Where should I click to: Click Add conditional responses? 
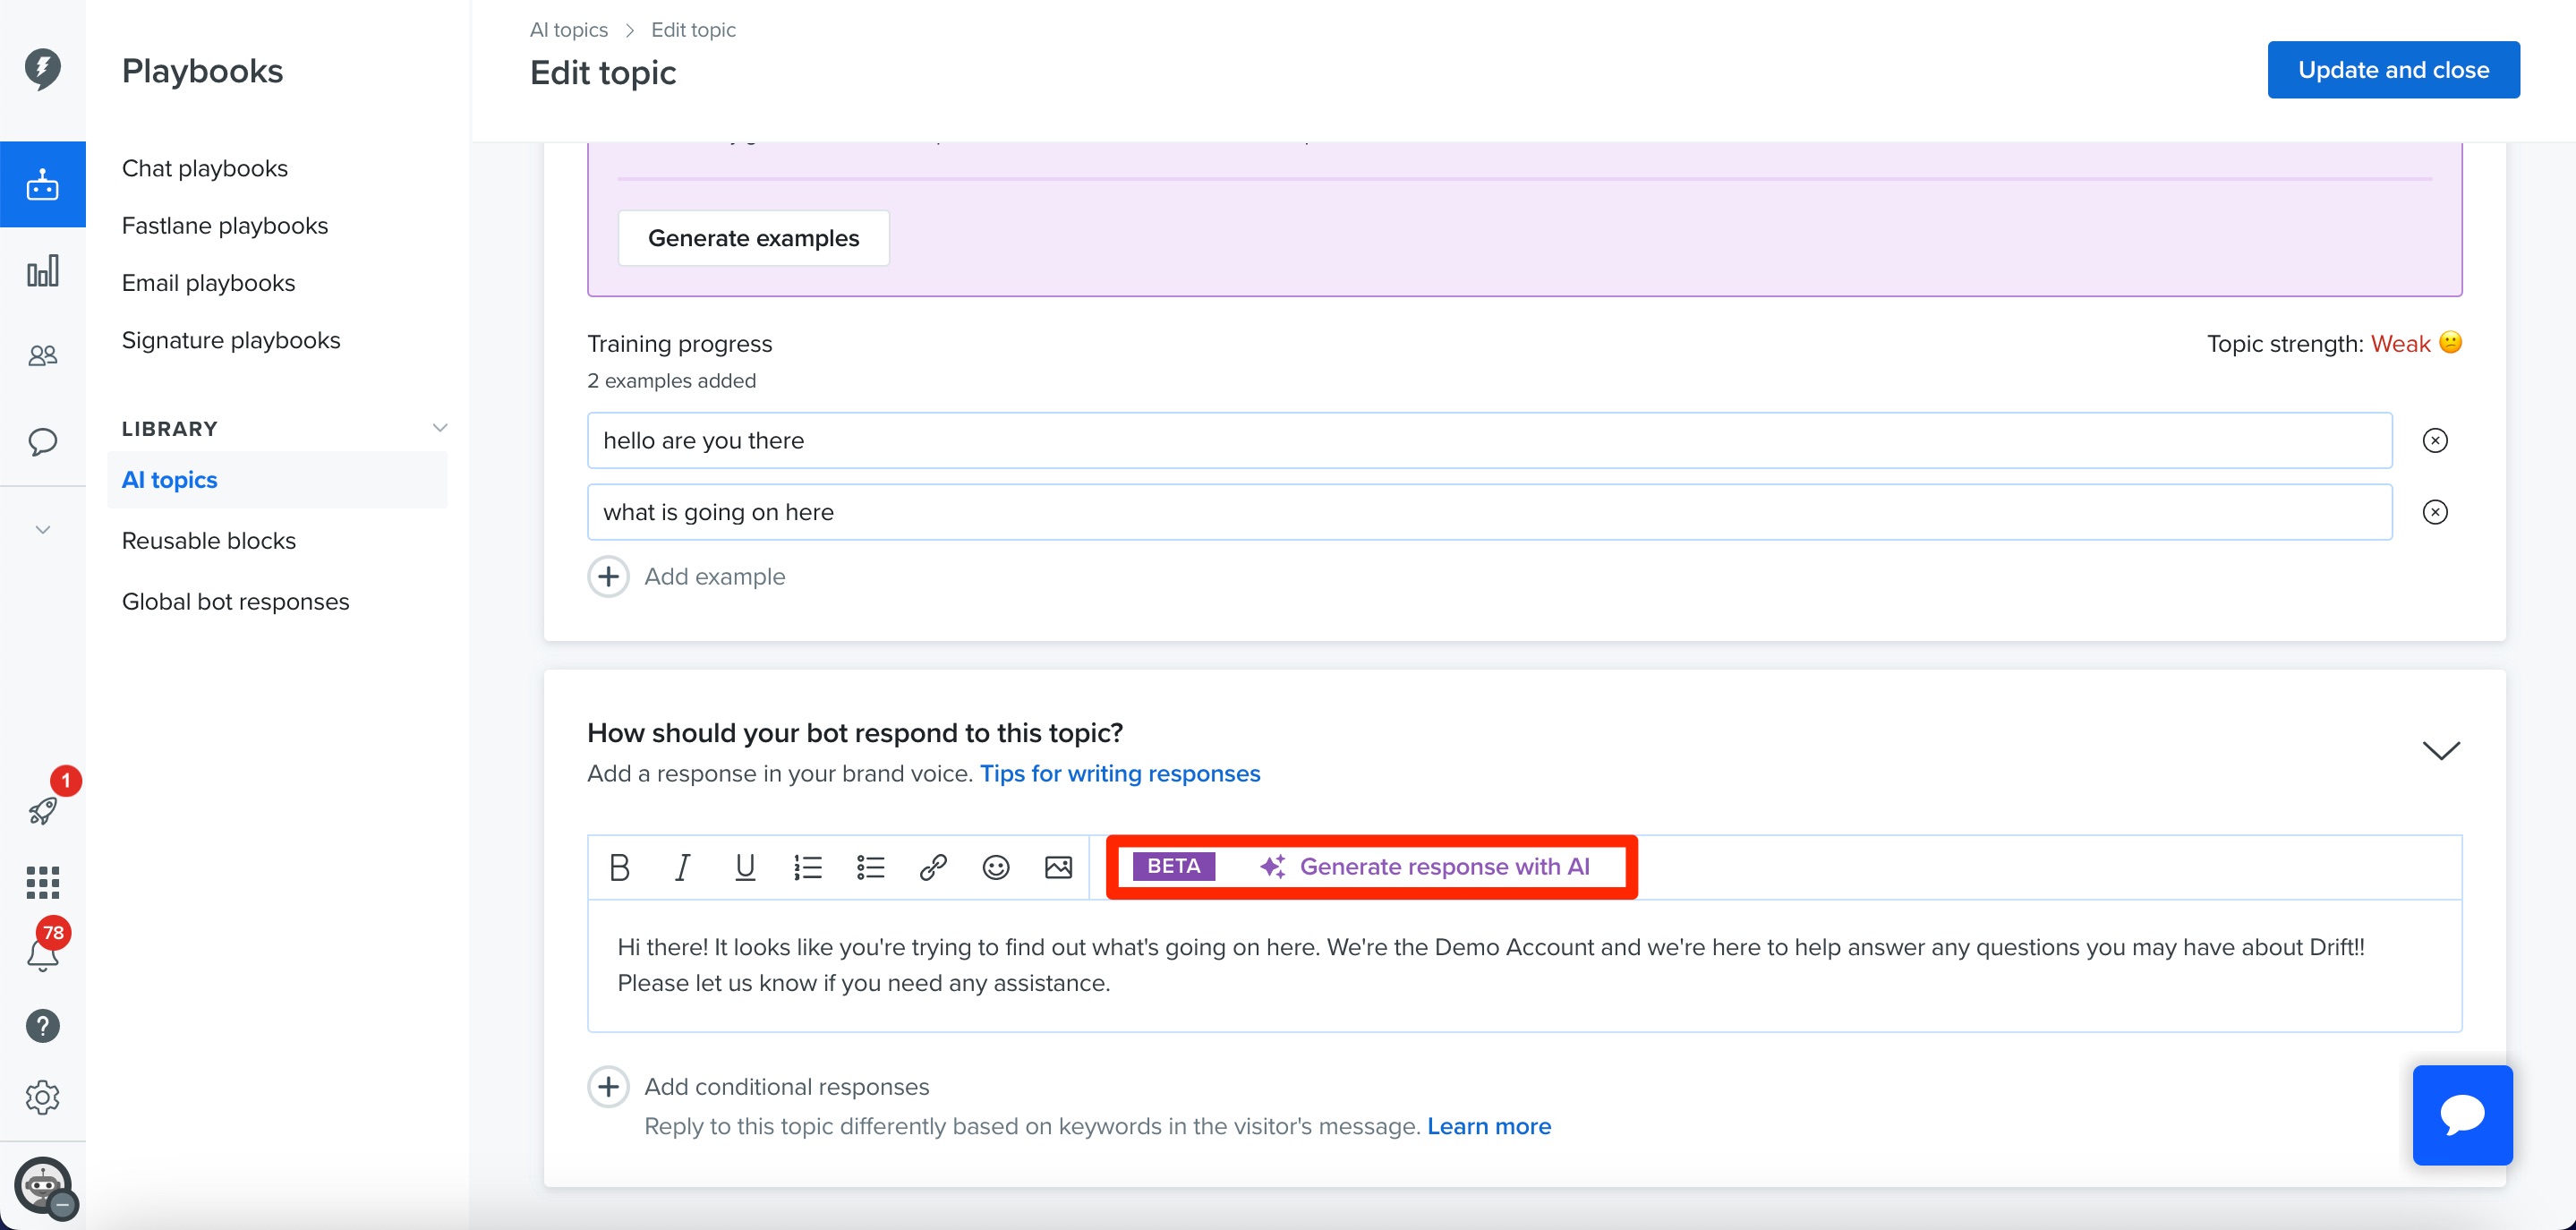click(x=758, y=1087)
